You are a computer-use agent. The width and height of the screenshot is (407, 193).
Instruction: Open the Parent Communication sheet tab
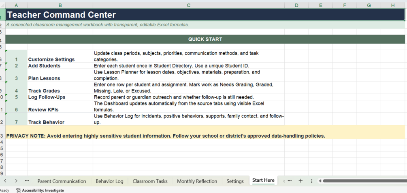coord(62,181)
